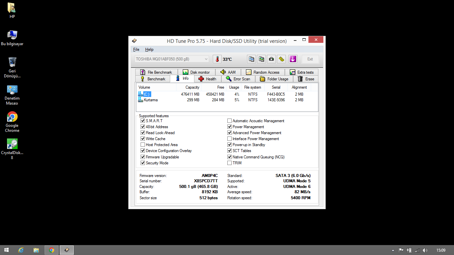Toggle Device Configuration Overlay checkbox
Screen dimensions: 454x255
(143, 151)
